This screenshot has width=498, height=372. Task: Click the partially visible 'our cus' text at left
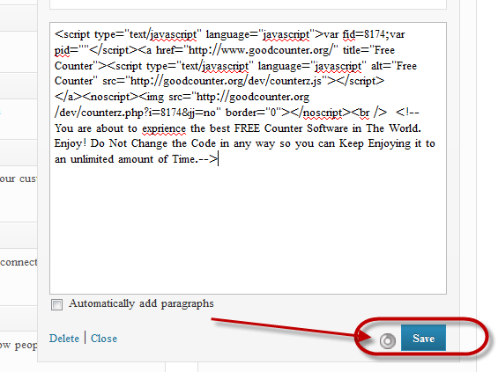pos(19,179)
